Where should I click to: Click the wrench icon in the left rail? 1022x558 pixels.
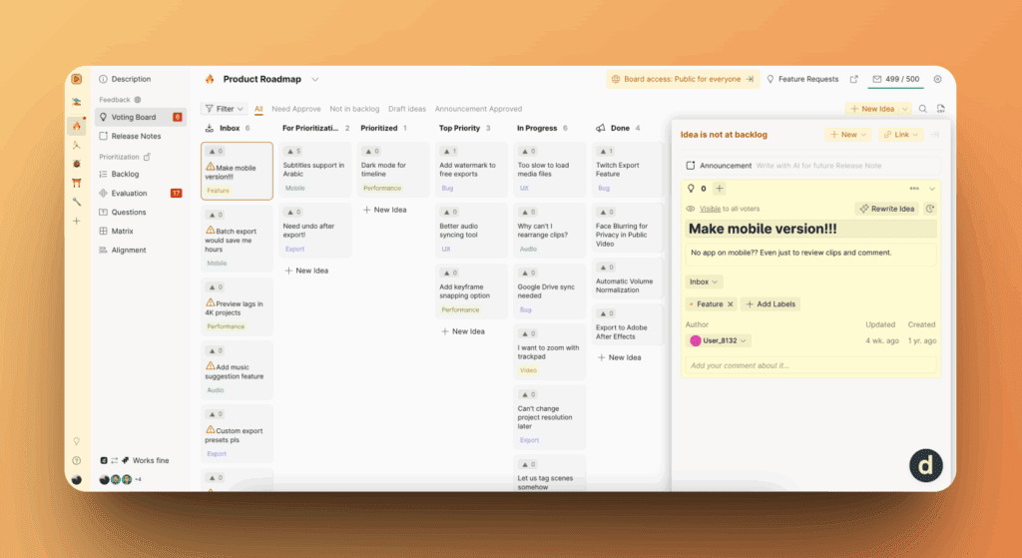click(76, 202)
